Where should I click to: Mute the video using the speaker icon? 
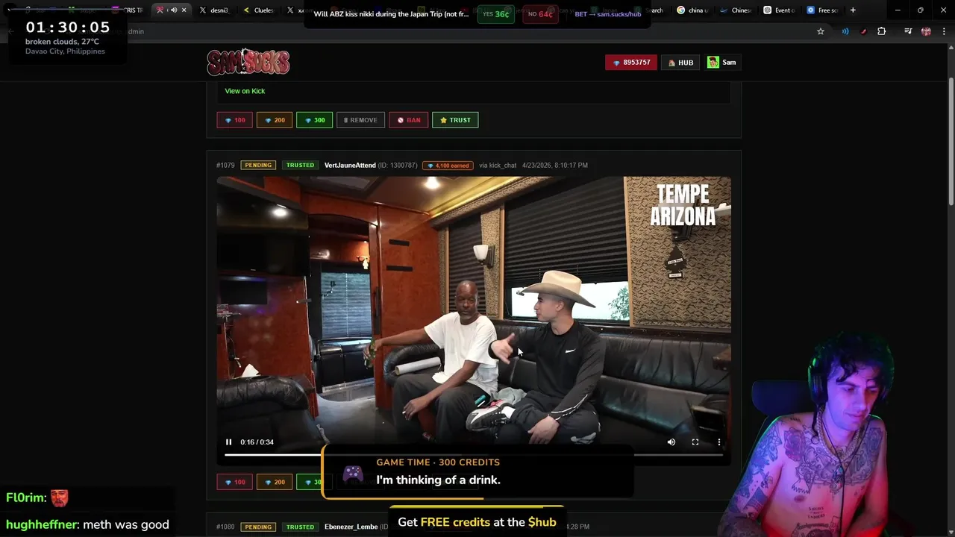coord(671,442)
